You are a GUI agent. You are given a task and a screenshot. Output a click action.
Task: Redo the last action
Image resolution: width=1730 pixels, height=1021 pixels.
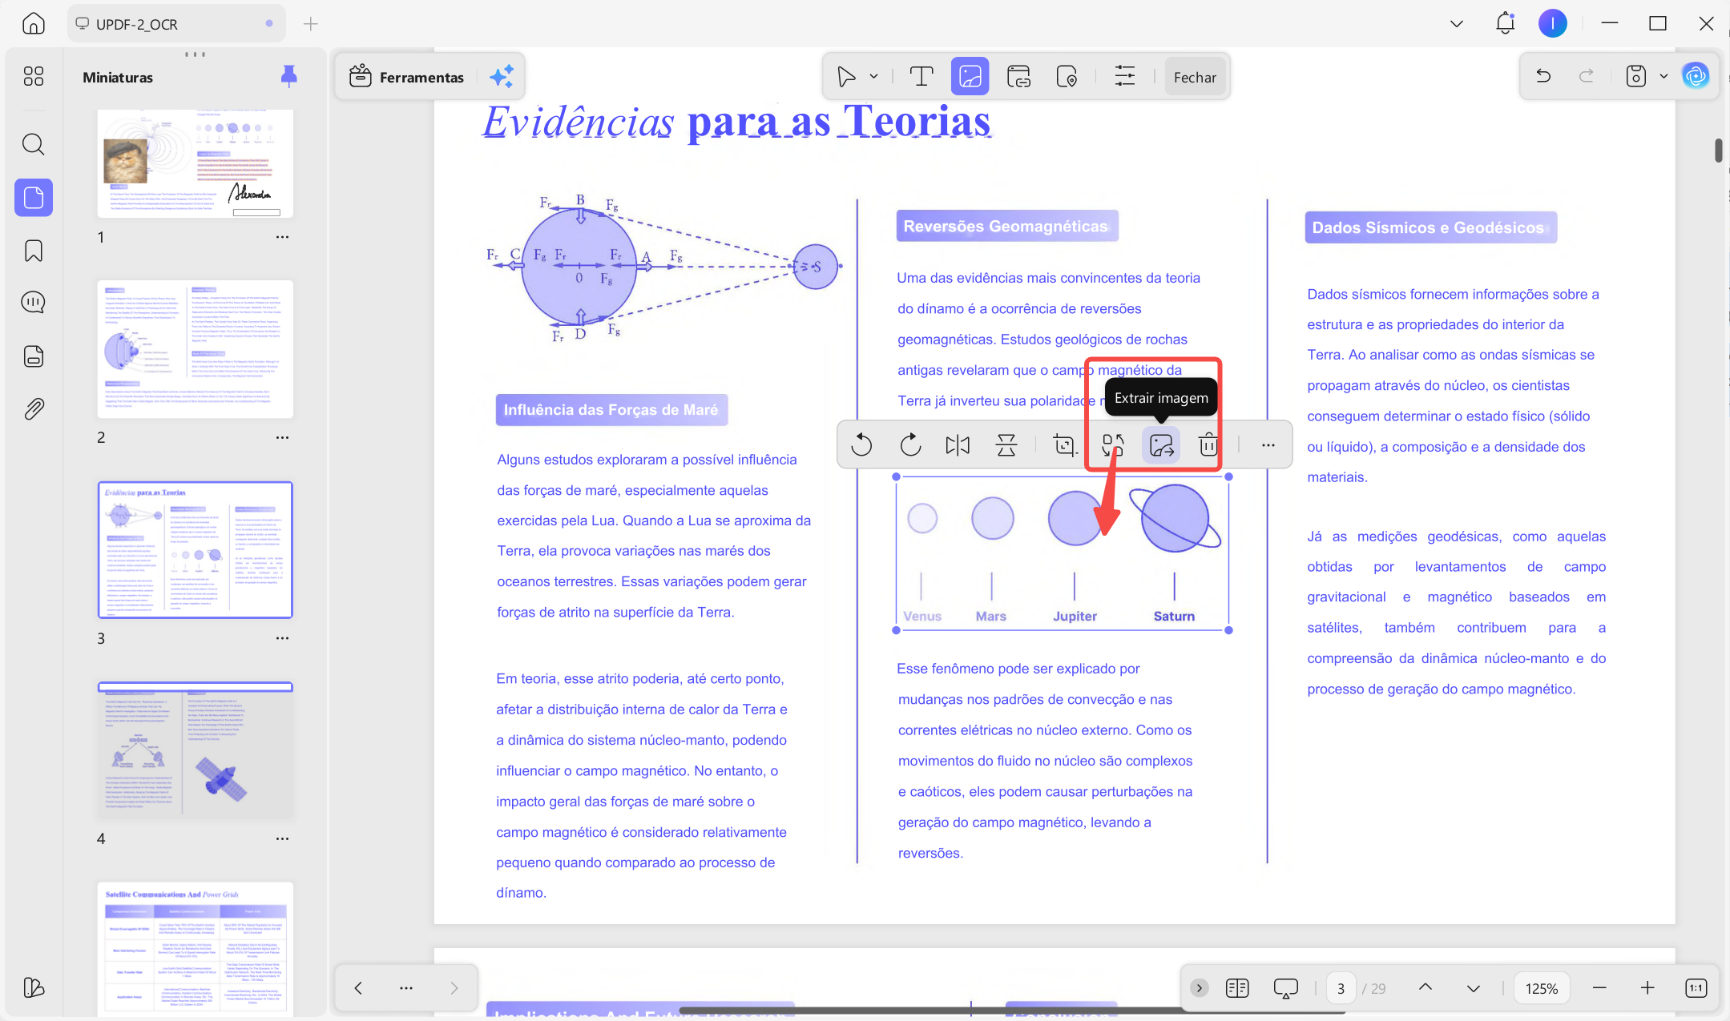(1586, 76)
